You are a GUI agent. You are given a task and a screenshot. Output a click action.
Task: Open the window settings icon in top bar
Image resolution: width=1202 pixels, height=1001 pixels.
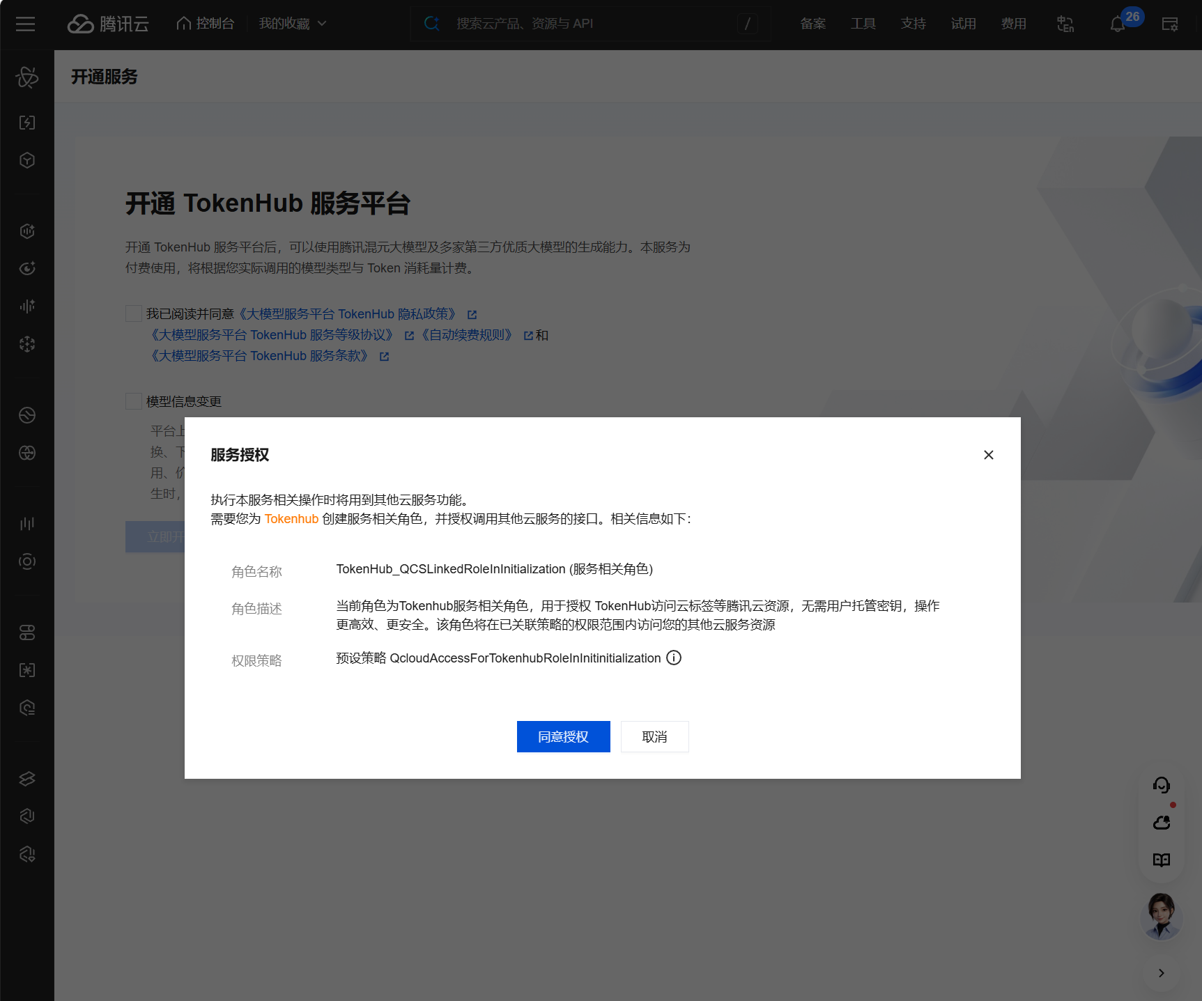tap(1170, 24)
